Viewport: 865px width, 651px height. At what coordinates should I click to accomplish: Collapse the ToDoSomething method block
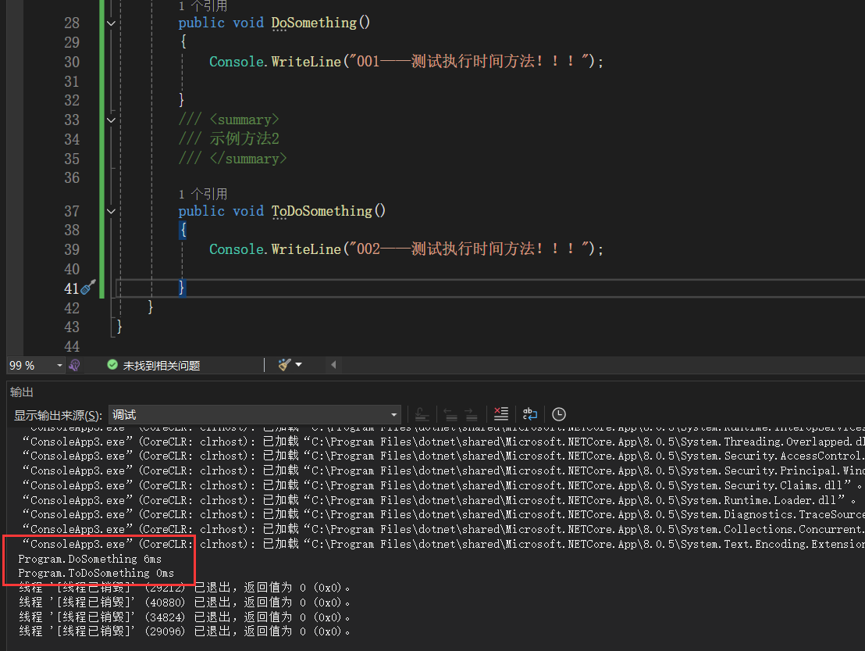pyautogui.click(x=111, y=211)
